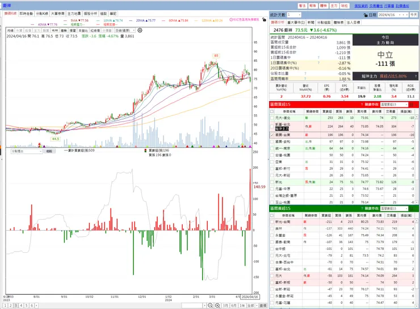
Task: Open the 個股資訊 link
Action: coord(361,6)
